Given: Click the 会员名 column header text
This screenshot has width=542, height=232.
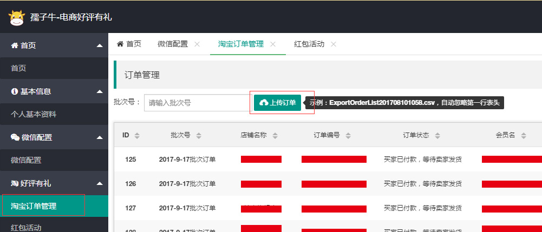Looking at the screenshot, I should tap(505, 135).
